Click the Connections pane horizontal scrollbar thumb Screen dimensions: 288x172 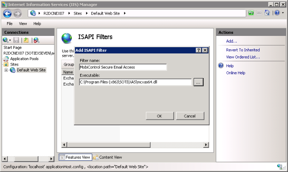click(26, 159)
